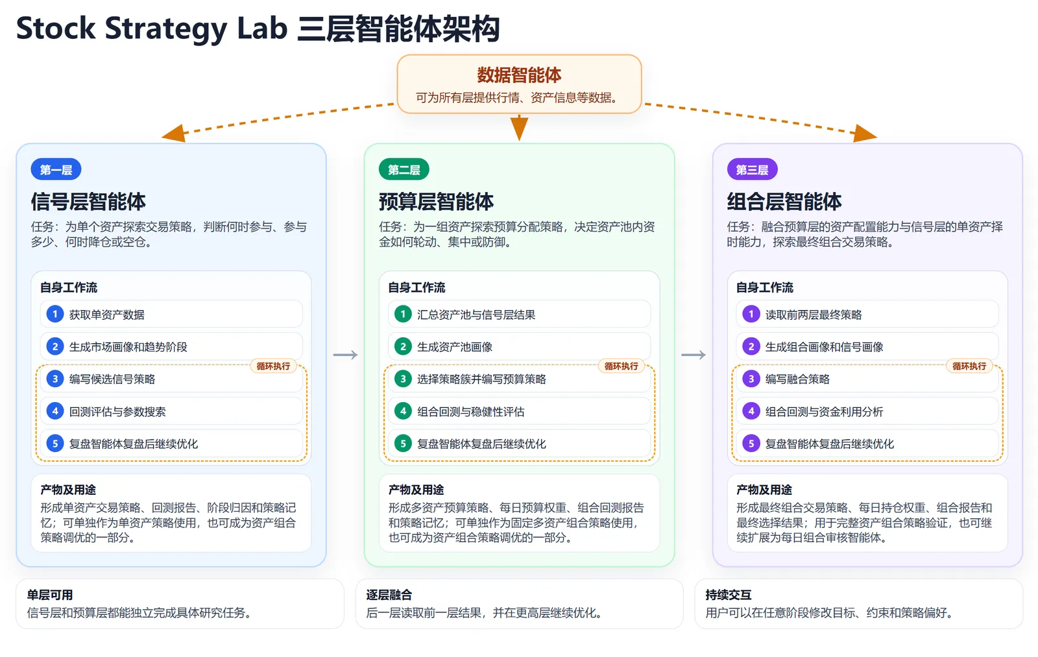The image size is (1038, 657).
Task: Click 产物及用途 in 信号层 panel
Action: pos(68,490)
